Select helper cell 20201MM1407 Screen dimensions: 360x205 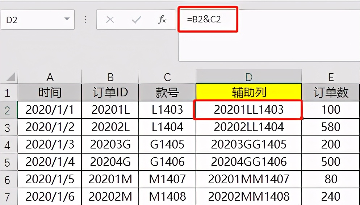click(249, 179)
